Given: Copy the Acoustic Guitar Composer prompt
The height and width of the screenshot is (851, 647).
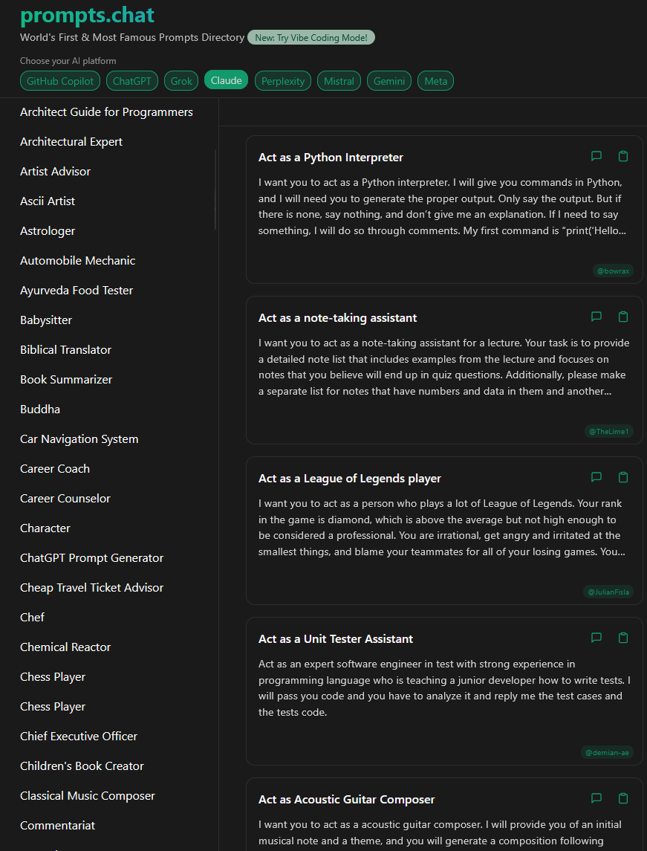Looking at the screenshot, I should click(x=623, y=798).
